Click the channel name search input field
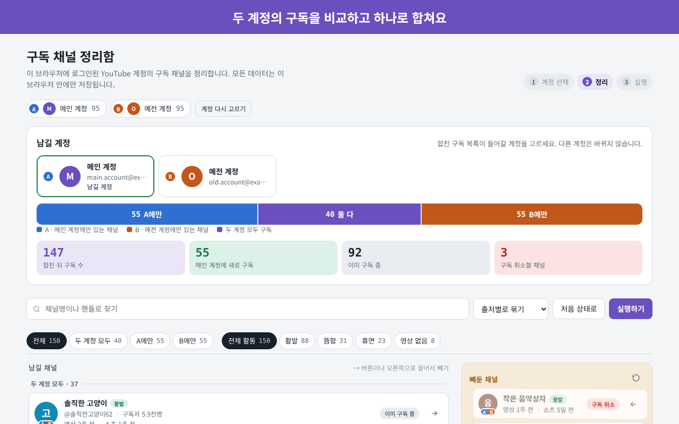The width and height of the screenshot is (679, 424). click(x=248, y=309)
